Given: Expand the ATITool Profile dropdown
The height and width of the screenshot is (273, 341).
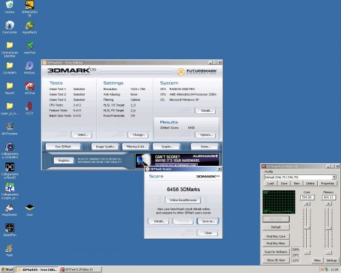Looking at the screenshot, I should (x=334, y=177).
